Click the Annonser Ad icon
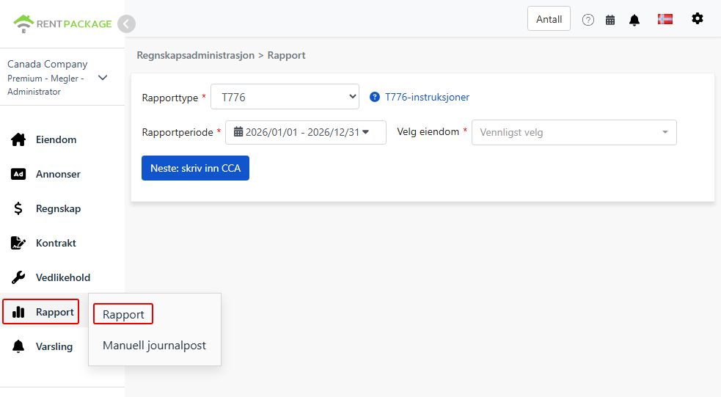 [x=18, y=174]
